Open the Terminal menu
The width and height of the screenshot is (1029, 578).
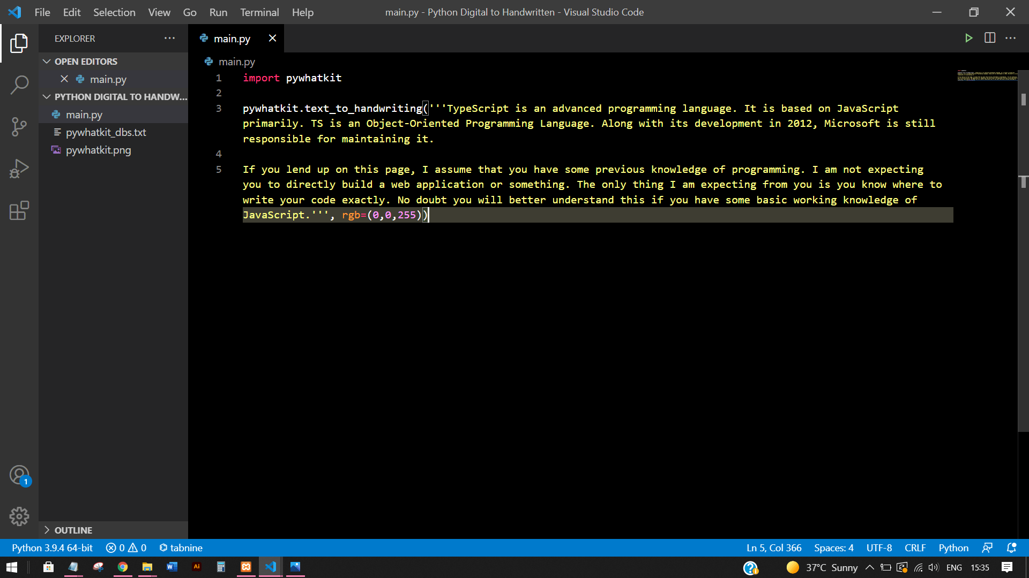coord(259,12)
